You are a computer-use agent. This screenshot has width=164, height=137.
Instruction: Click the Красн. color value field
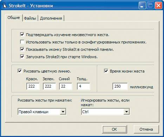[33, 86]
